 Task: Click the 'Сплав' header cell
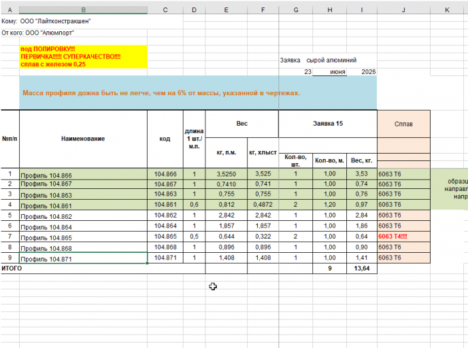(403, 124)
